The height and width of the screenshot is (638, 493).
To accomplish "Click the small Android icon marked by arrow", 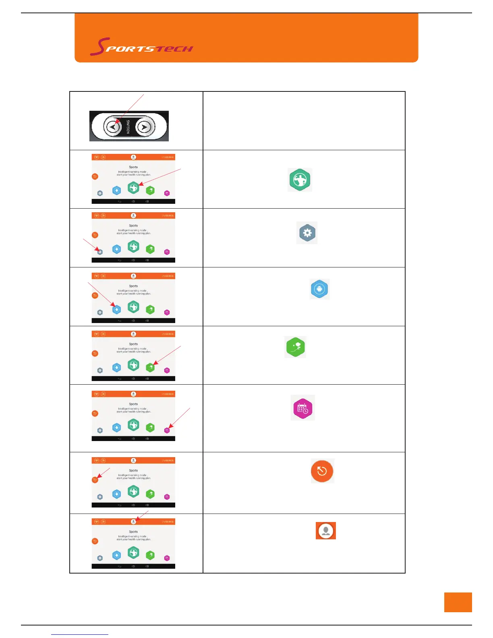I will point(116,309).
